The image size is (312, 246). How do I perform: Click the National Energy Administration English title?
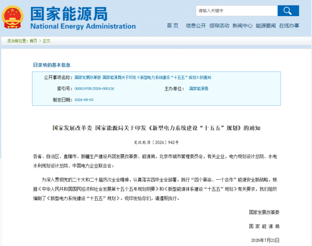[x=83, y=26]
